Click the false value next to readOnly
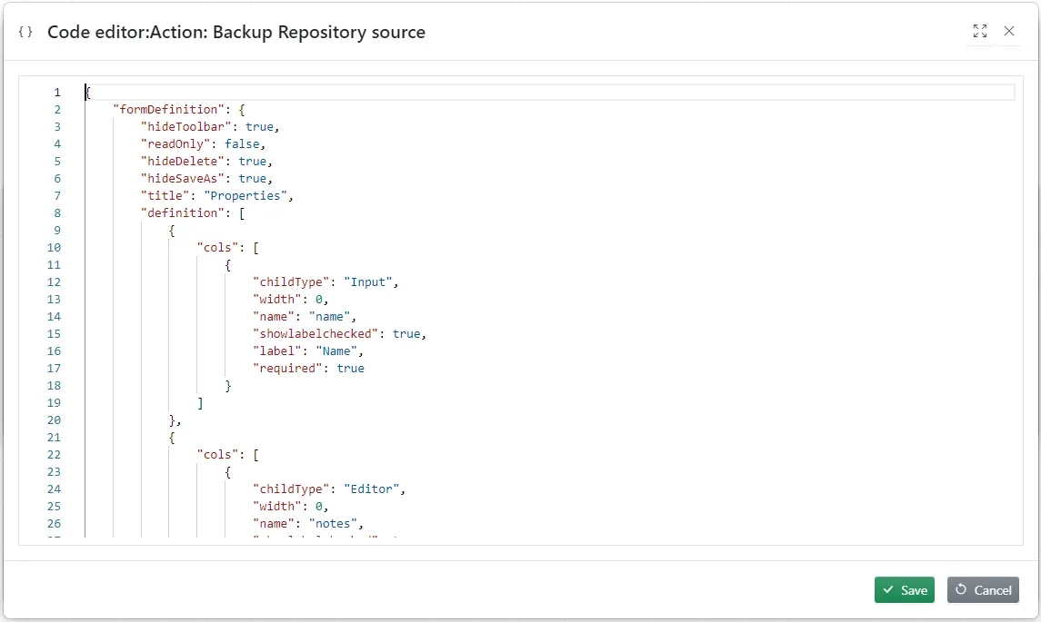Screen dimensions: 1041x622 point(243,143)
